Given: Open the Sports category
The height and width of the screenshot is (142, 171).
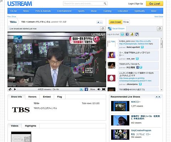Looking at the screenshot, I should click(81, 11).
